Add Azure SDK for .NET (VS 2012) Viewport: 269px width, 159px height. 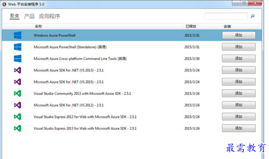(x=239, y=105)
